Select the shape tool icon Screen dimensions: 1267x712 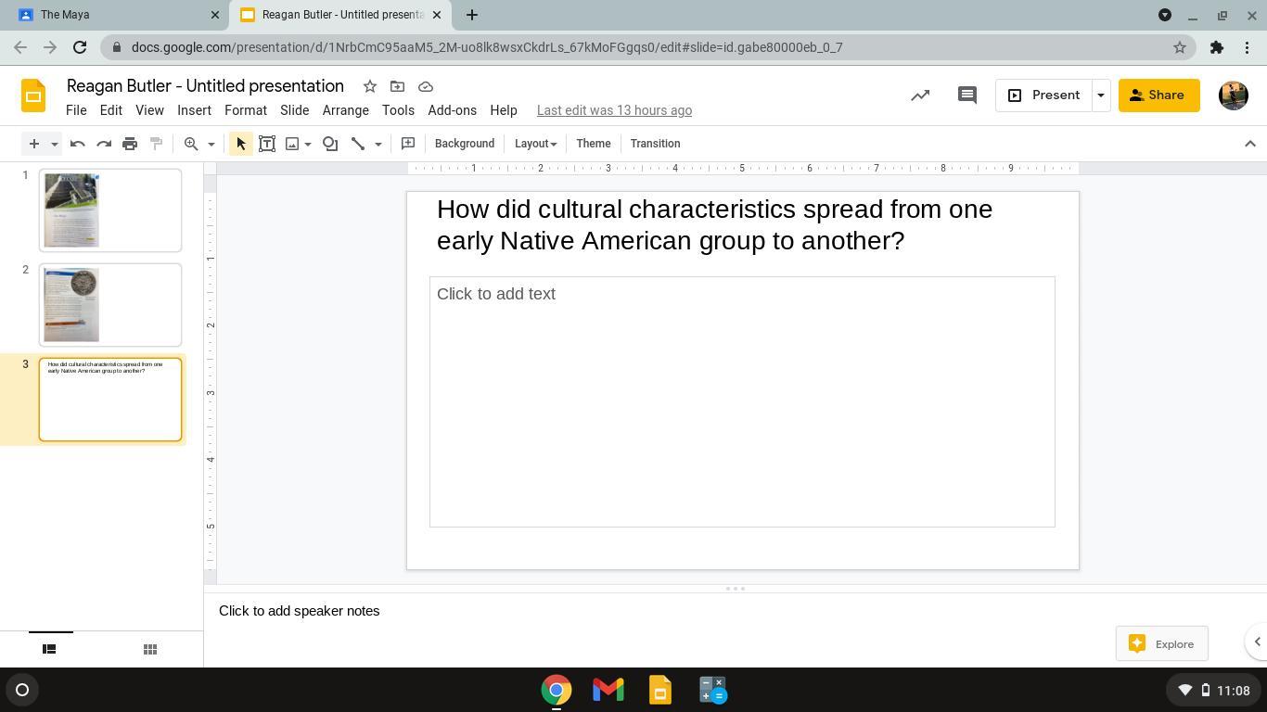pos(330,144)
